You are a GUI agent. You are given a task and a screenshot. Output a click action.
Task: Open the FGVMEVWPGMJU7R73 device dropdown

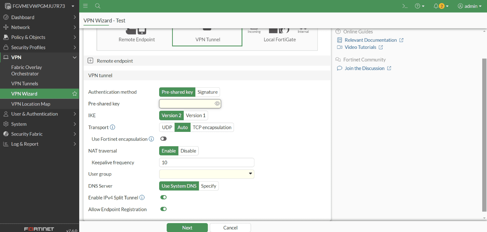pyautogui.click(x=40, y=6)
